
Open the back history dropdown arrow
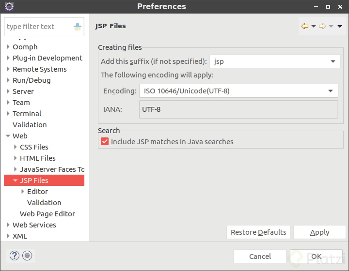coord(313,27)
